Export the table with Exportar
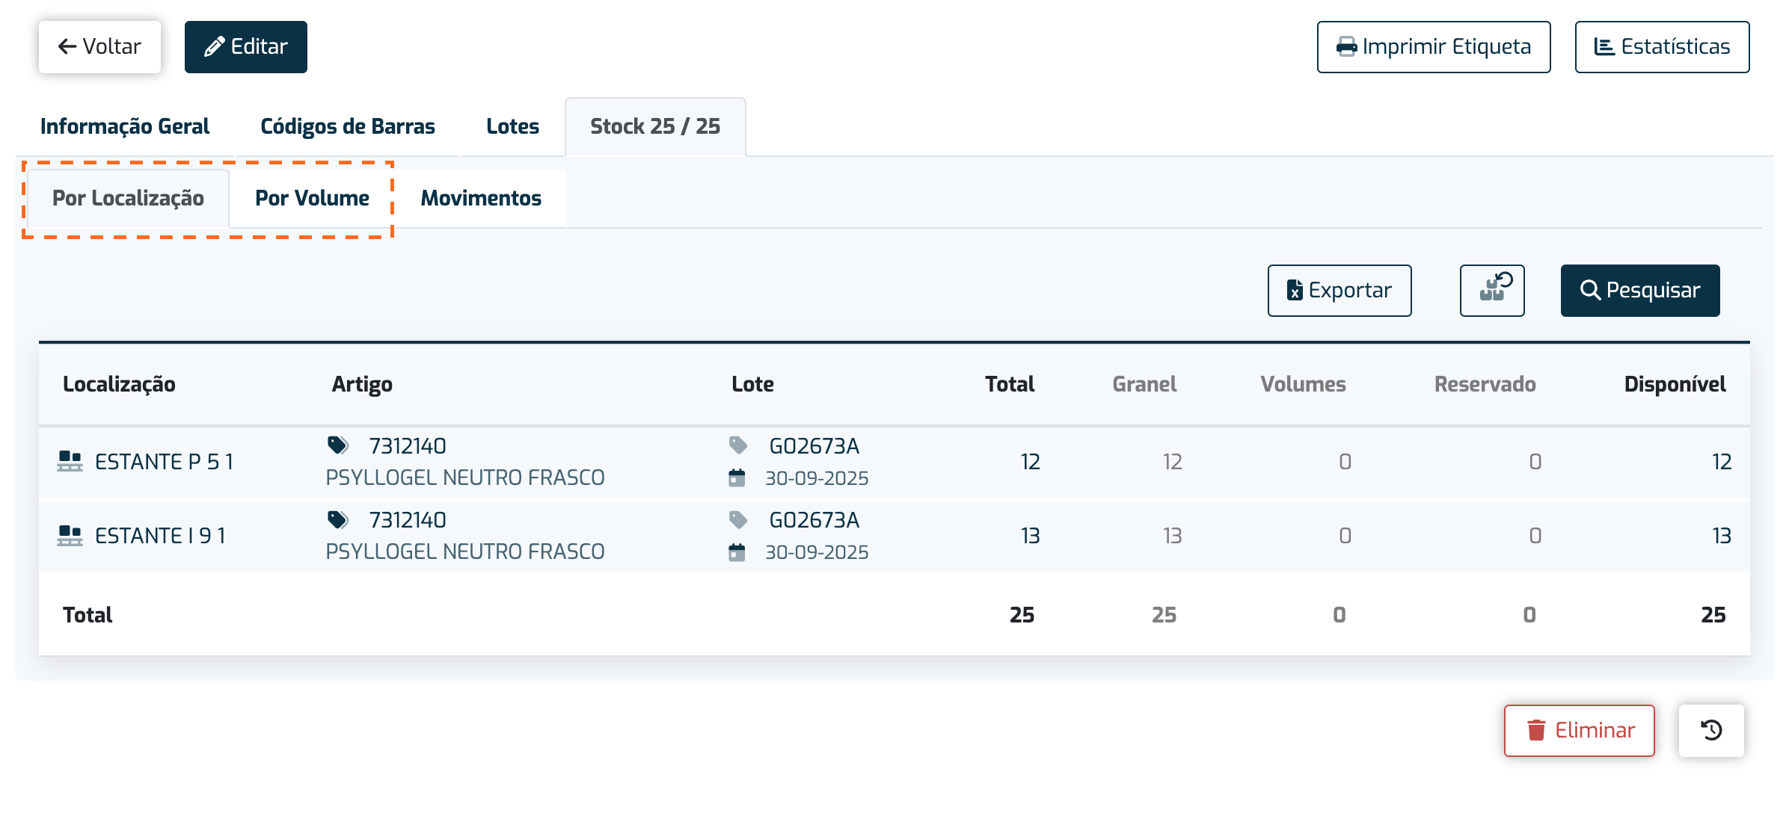 [1340, 290]
